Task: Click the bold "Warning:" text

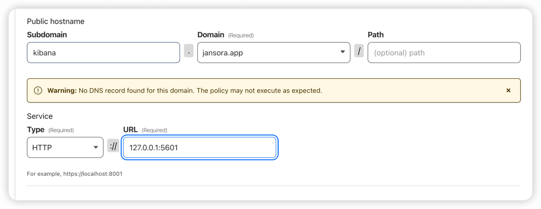Action: coord(62,91)
